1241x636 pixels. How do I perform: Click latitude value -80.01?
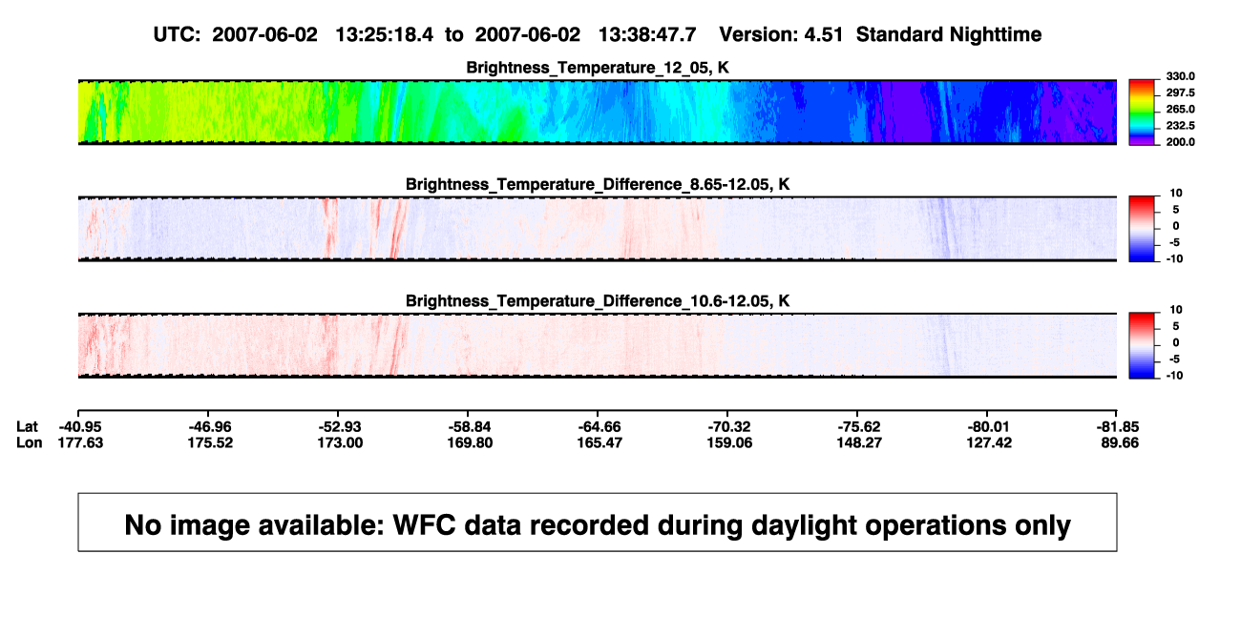coord(987,426)
